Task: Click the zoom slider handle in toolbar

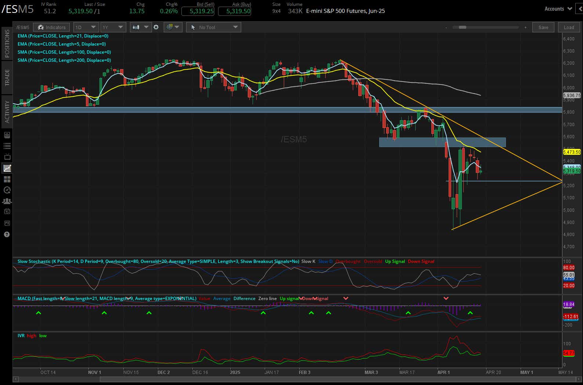Action: pos(463,27)
